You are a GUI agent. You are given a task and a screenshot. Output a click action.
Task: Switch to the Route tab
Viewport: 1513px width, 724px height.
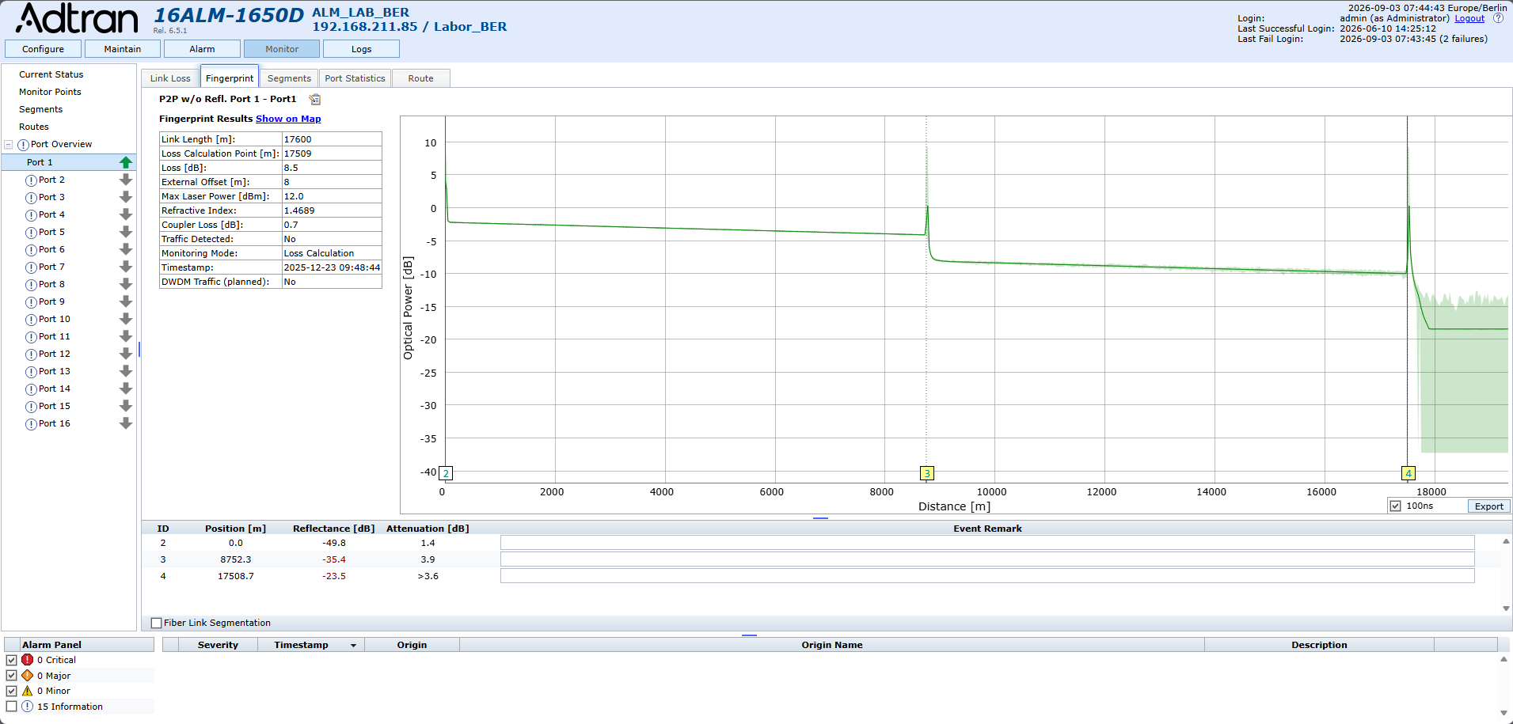coord(421,78)
